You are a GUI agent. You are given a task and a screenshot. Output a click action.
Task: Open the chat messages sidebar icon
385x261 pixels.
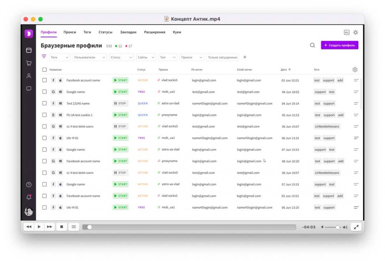click(29, 88)
